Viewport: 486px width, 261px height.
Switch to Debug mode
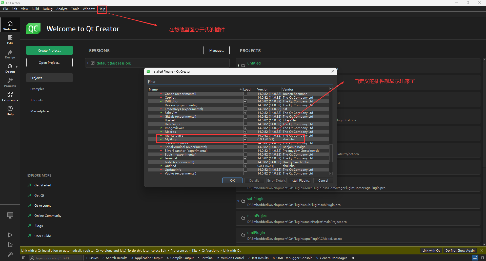(10, 68)
